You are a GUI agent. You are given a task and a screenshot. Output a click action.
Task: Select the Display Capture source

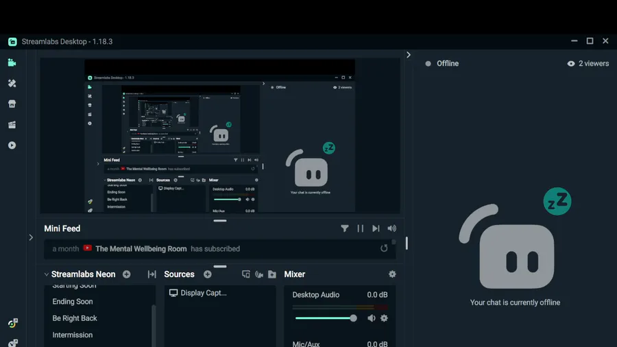pos(198,293)
